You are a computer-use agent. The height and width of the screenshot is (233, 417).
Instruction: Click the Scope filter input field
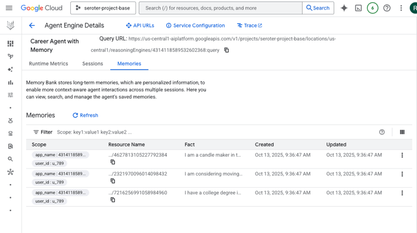(x=94, y=132)
